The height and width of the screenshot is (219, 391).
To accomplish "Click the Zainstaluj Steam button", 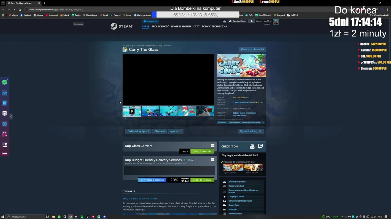I will click(237, 21).
